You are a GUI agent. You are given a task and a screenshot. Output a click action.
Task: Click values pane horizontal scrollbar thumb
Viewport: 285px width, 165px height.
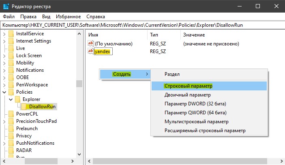180,161
